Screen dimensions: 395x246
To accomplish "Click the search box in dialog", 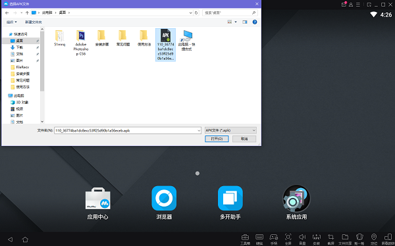I will pyautogui.click(x=230, y=12).
